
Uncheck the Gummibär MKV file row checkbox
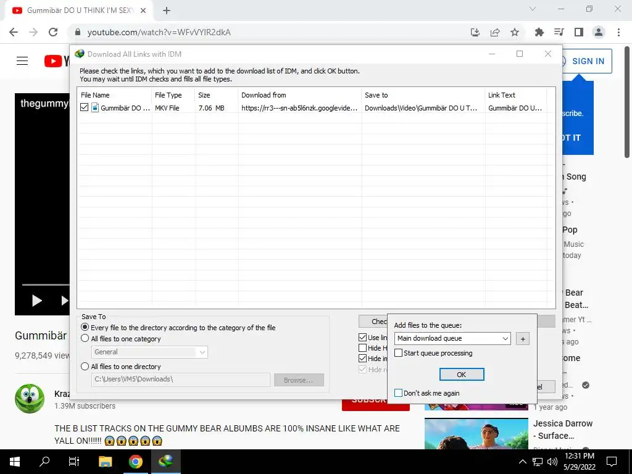pos(84,107)
